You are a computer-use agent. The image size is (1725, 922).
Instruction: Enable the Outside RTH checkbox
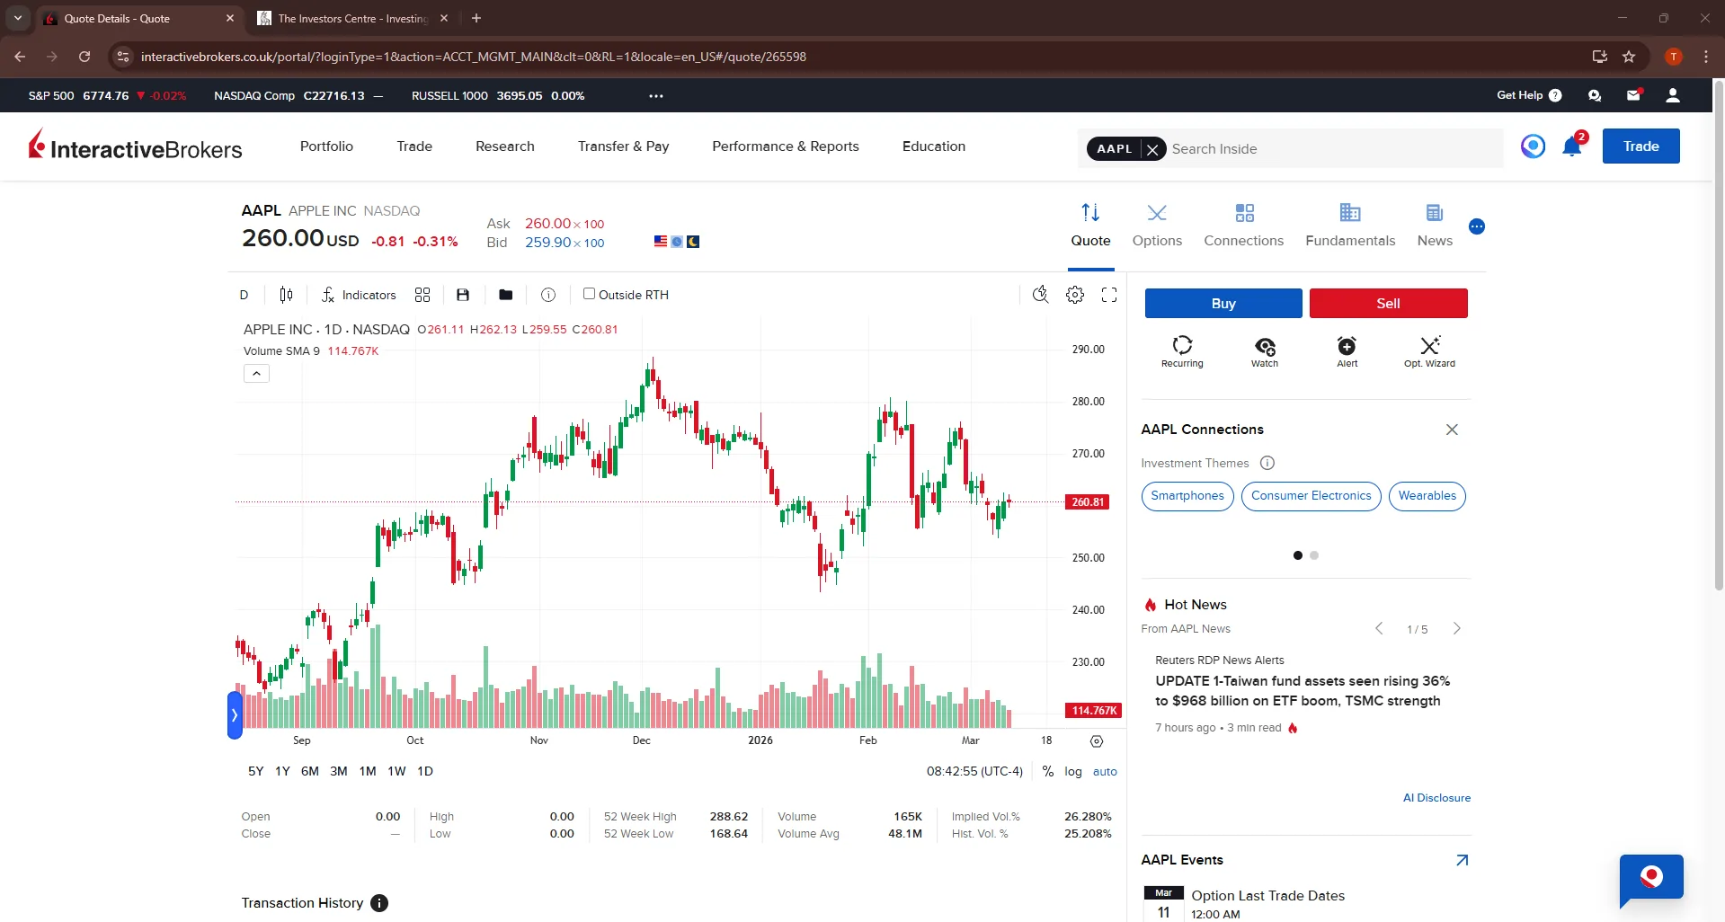[589, 294]
